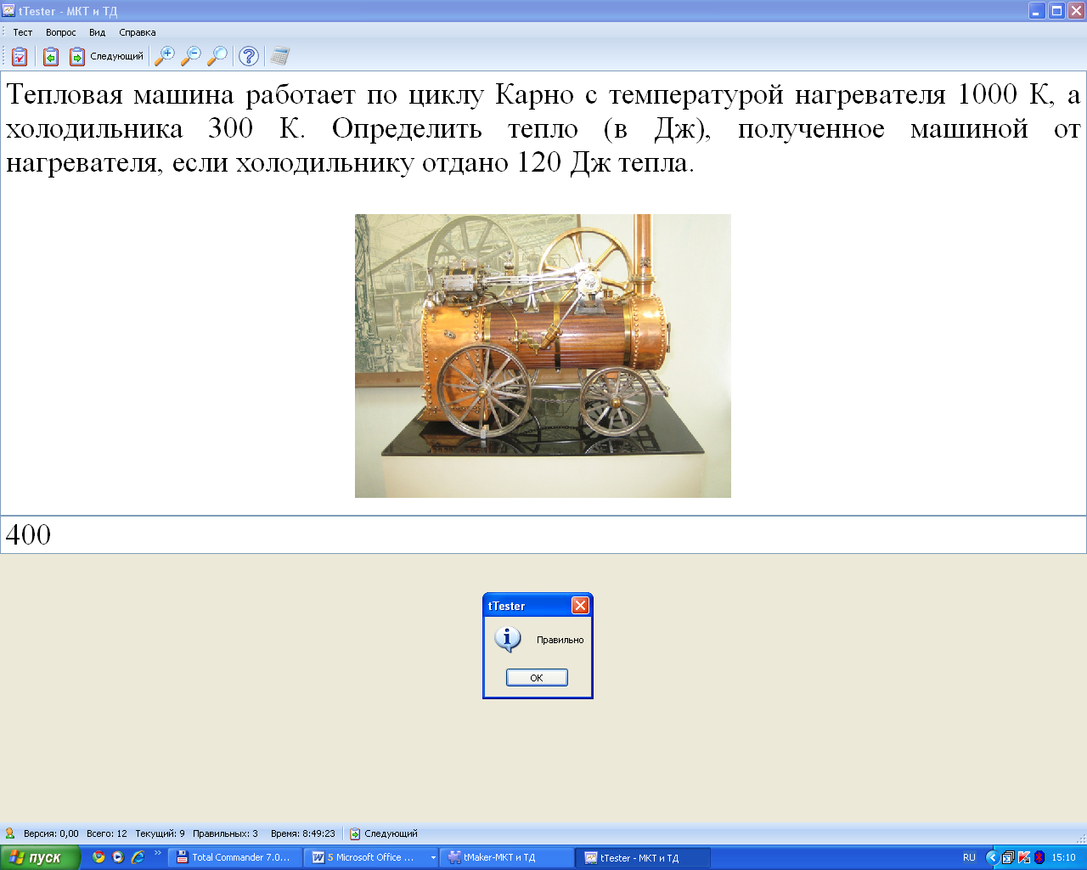Image resolution: width=1087 pixels, height=870 pixels.
Task: Maximize the tTester main window
Action: tap(1056, 11)
